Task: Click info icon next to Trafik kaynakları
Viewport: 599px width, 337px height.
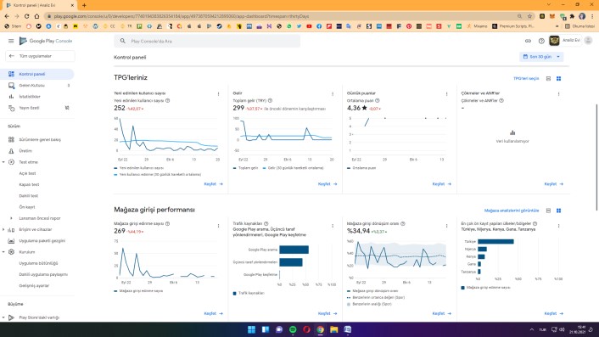Action: [x=266, y=223]
